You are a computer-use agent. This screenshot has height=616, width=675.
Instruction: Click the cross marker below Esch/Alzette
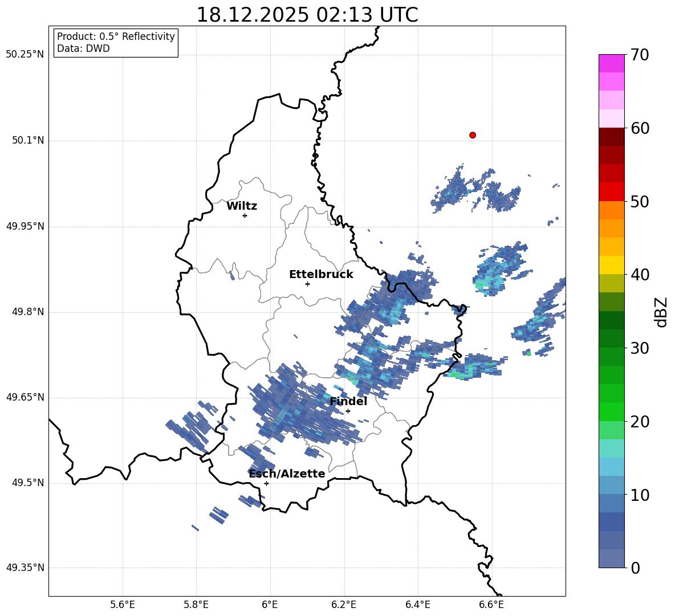click(266, 483)
